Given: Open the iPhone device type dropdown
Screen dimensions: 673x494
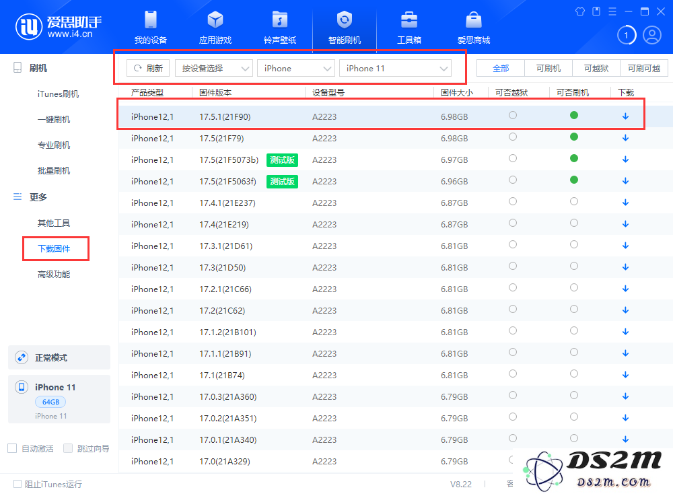Looking at the screenshot, I should (x=295, y=68).
